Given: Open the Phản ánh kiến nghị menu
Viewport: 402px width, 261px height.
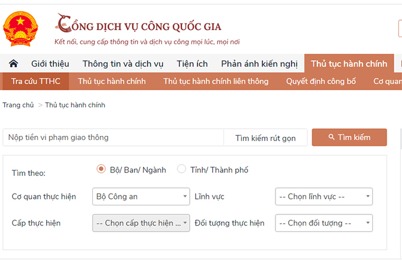Looking at the screenshot, I should [x=260, y=64].
